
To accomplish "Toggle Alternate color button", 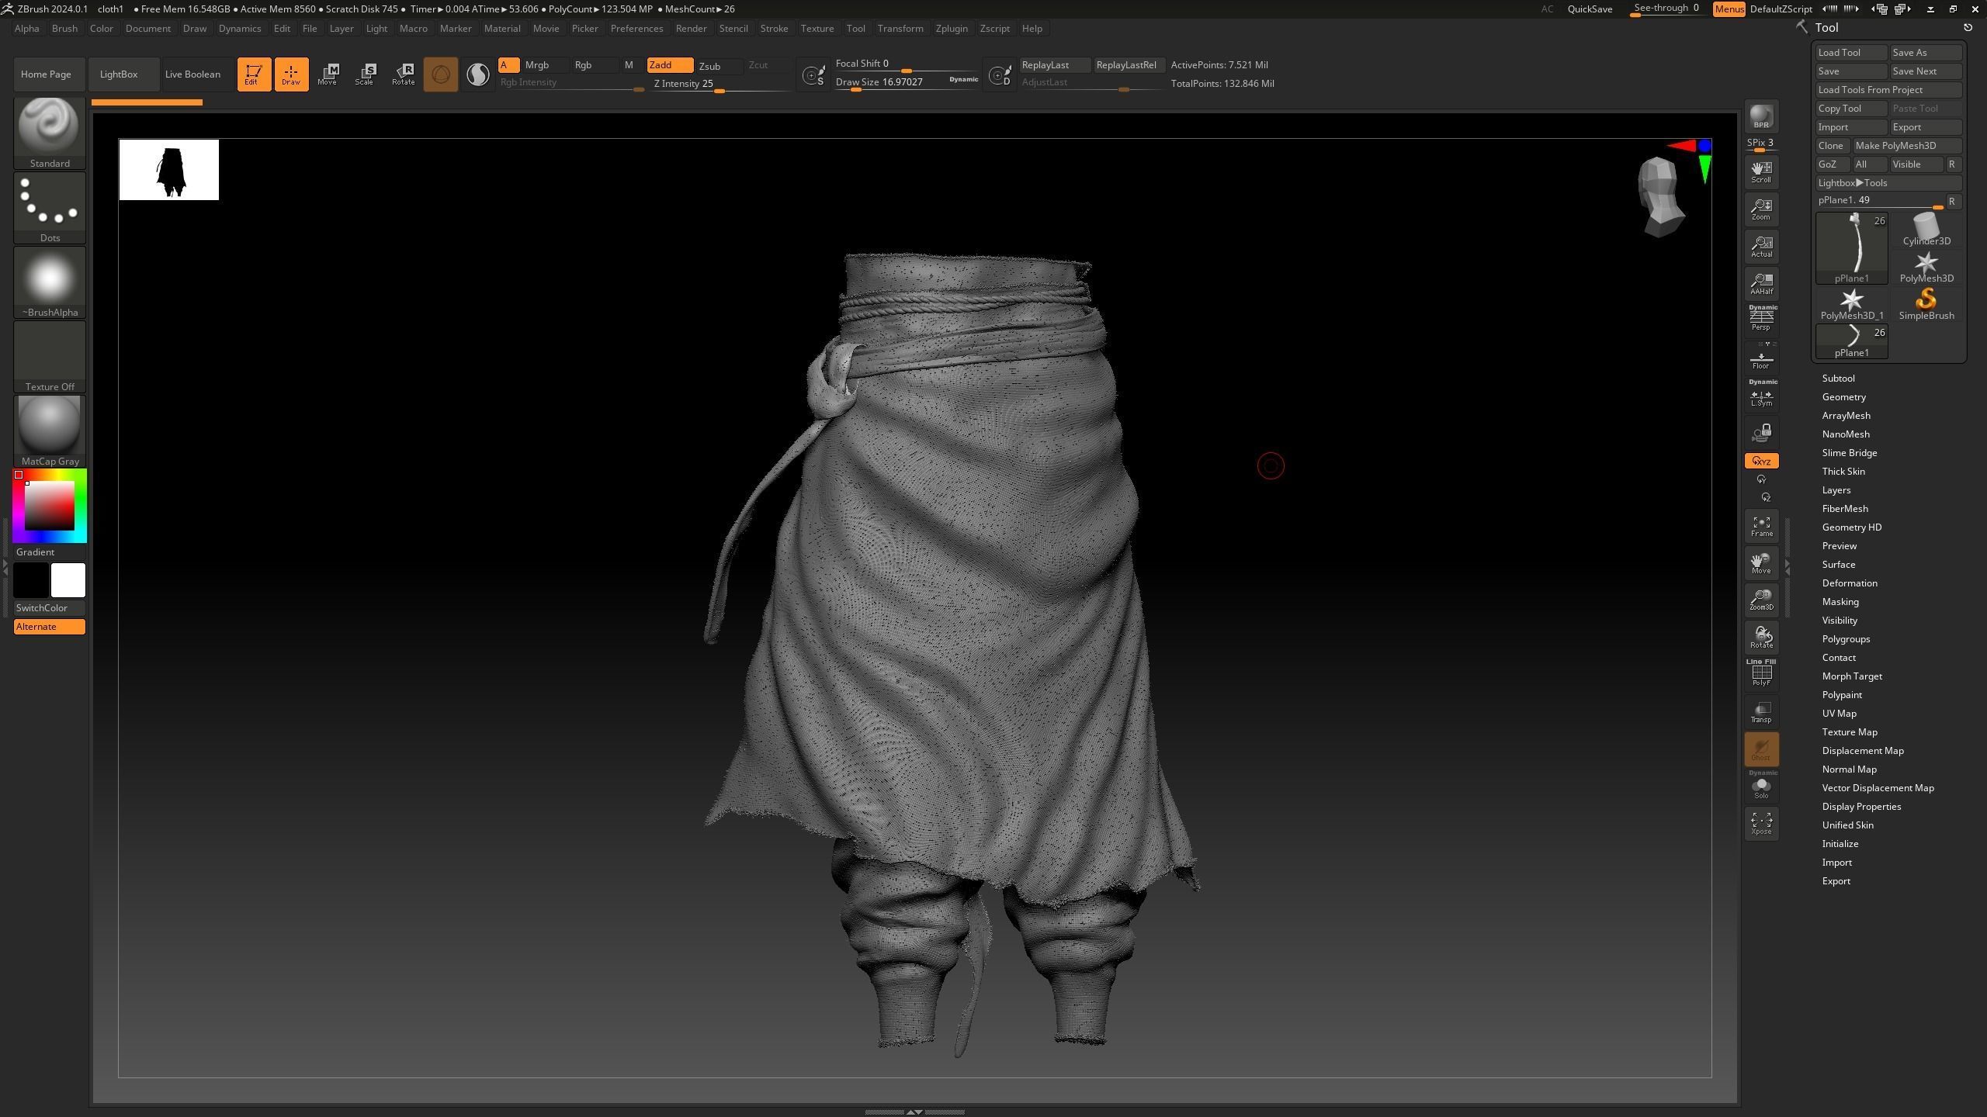I will (x=50, y=627).
